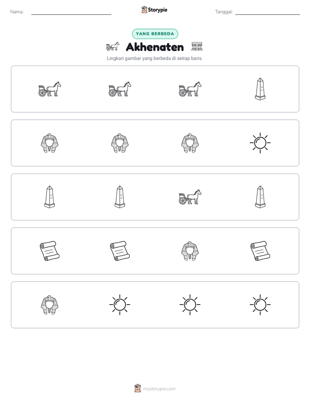
Task: Circle the horse carriage in third row
Action: point(190,197)
